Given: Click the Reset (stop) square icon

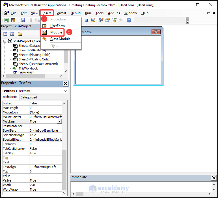Looking at the screenshot, I should coord(87,20).
